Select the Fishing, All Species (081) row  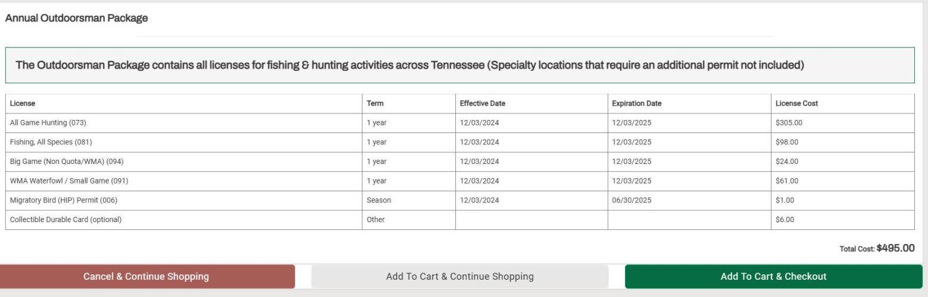(x=460, y=143)
